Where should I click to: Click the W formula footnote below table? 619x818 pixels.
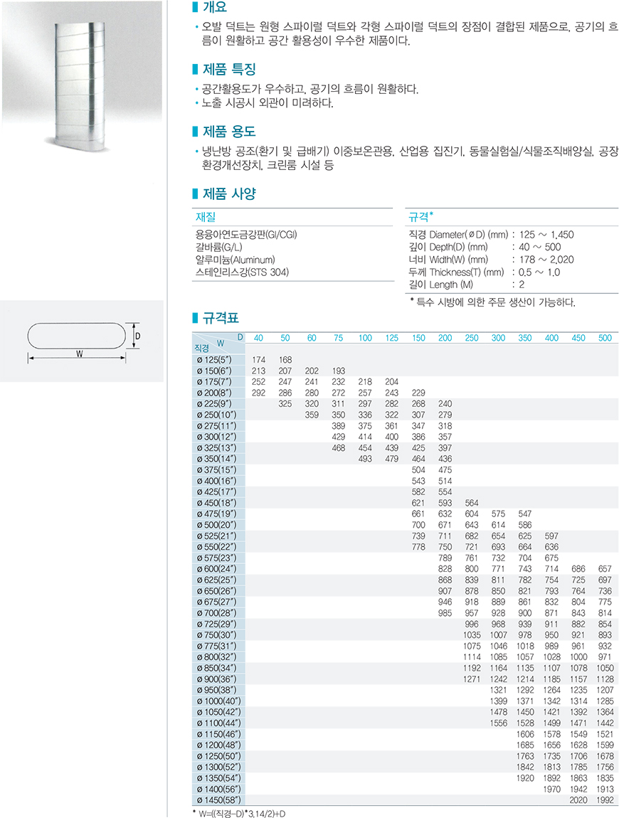point(244,812)
